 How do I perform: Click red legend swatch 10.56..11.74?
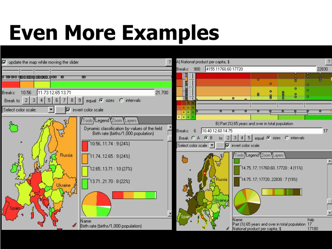tap(85, 146)
